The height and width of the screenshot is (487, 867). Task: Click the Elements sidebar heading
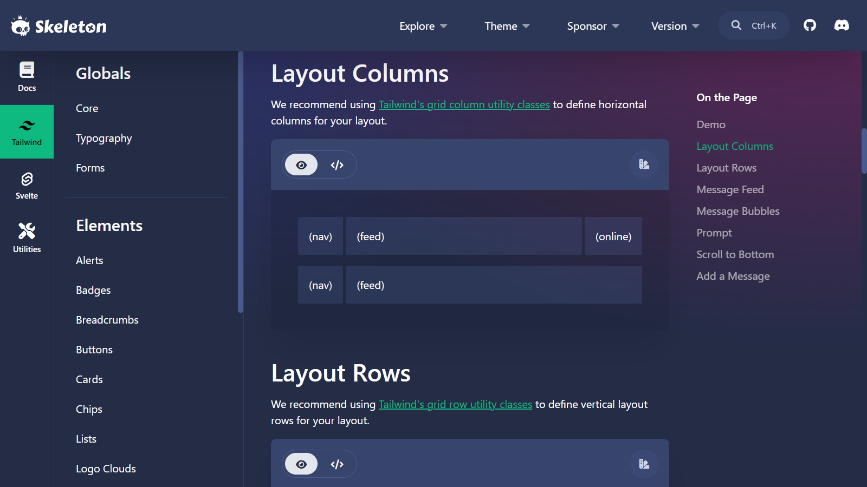point(109,226)
